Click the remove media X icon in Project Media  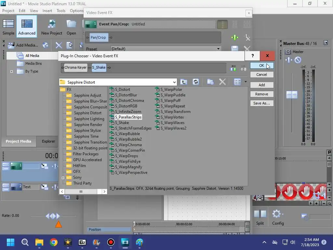click(59, 45)
